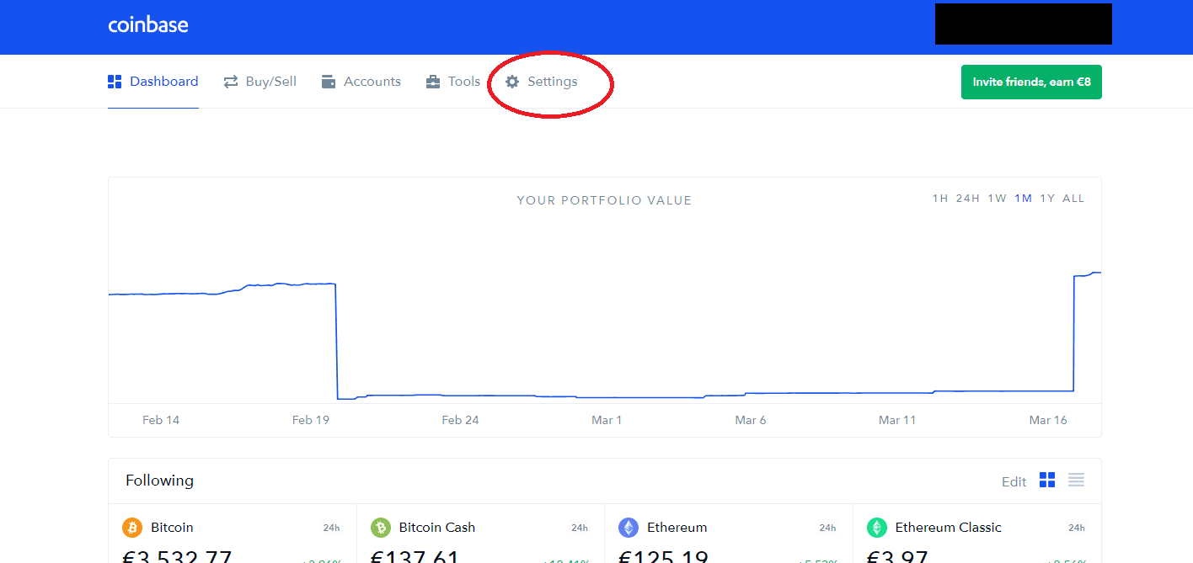Screen dimensions: 1193x563
Task: Click the Buy/Sell arrows icon
Action: [x=231, y=82]
